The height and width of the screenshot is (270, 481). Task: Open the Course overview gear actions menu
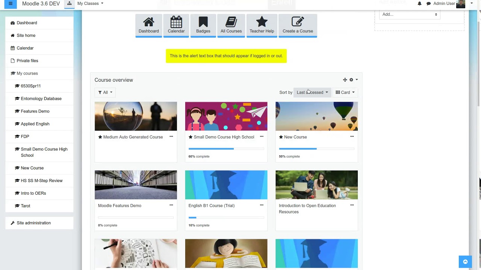[x=353, y=80]
